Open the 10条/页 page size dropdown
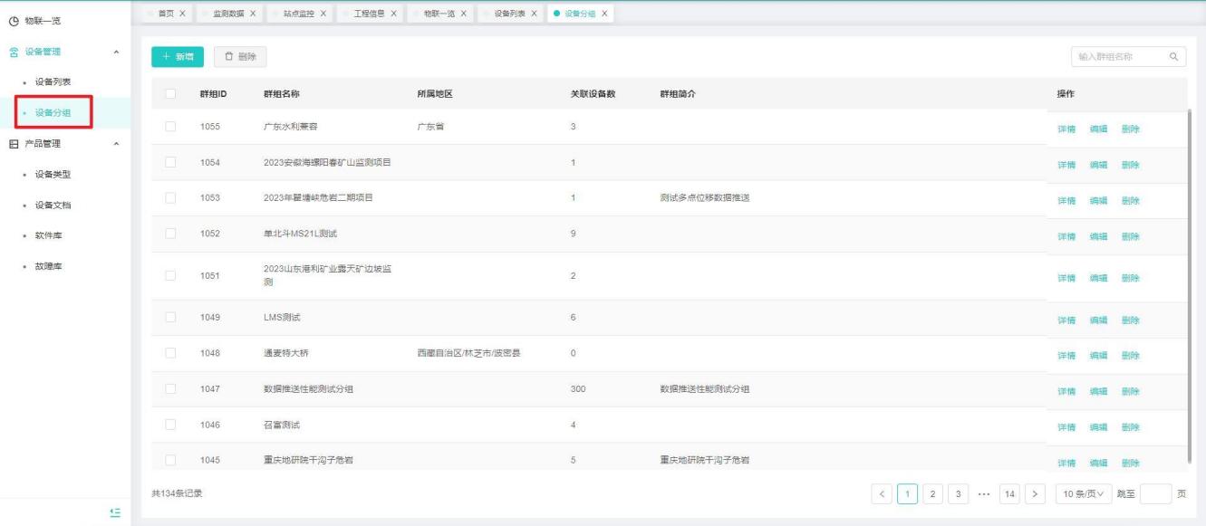Image resolution: width=1206 pixels, height=526 pixels. 1084,493
